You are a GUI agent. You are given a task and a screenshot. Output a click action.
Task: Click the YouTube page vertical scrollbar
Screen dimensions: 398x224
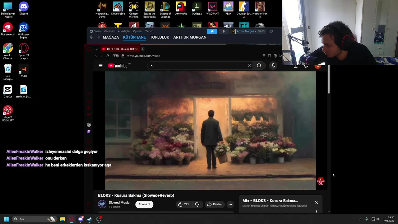coord(329,79)
